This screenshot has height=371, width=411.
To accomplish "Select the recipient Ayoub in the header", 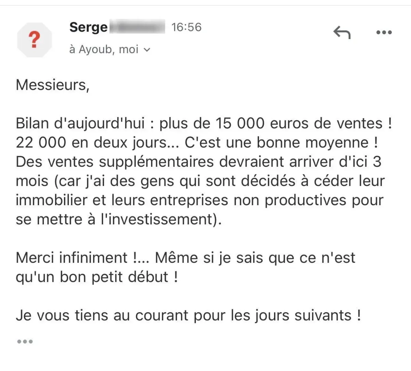I will 96,50.
